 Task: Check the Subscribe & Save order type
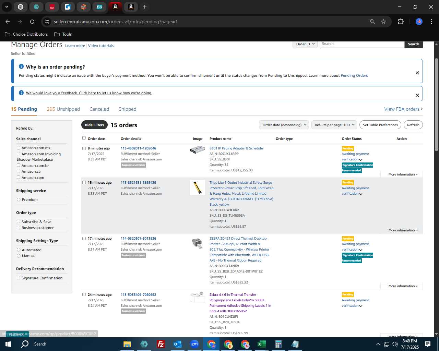19,221
